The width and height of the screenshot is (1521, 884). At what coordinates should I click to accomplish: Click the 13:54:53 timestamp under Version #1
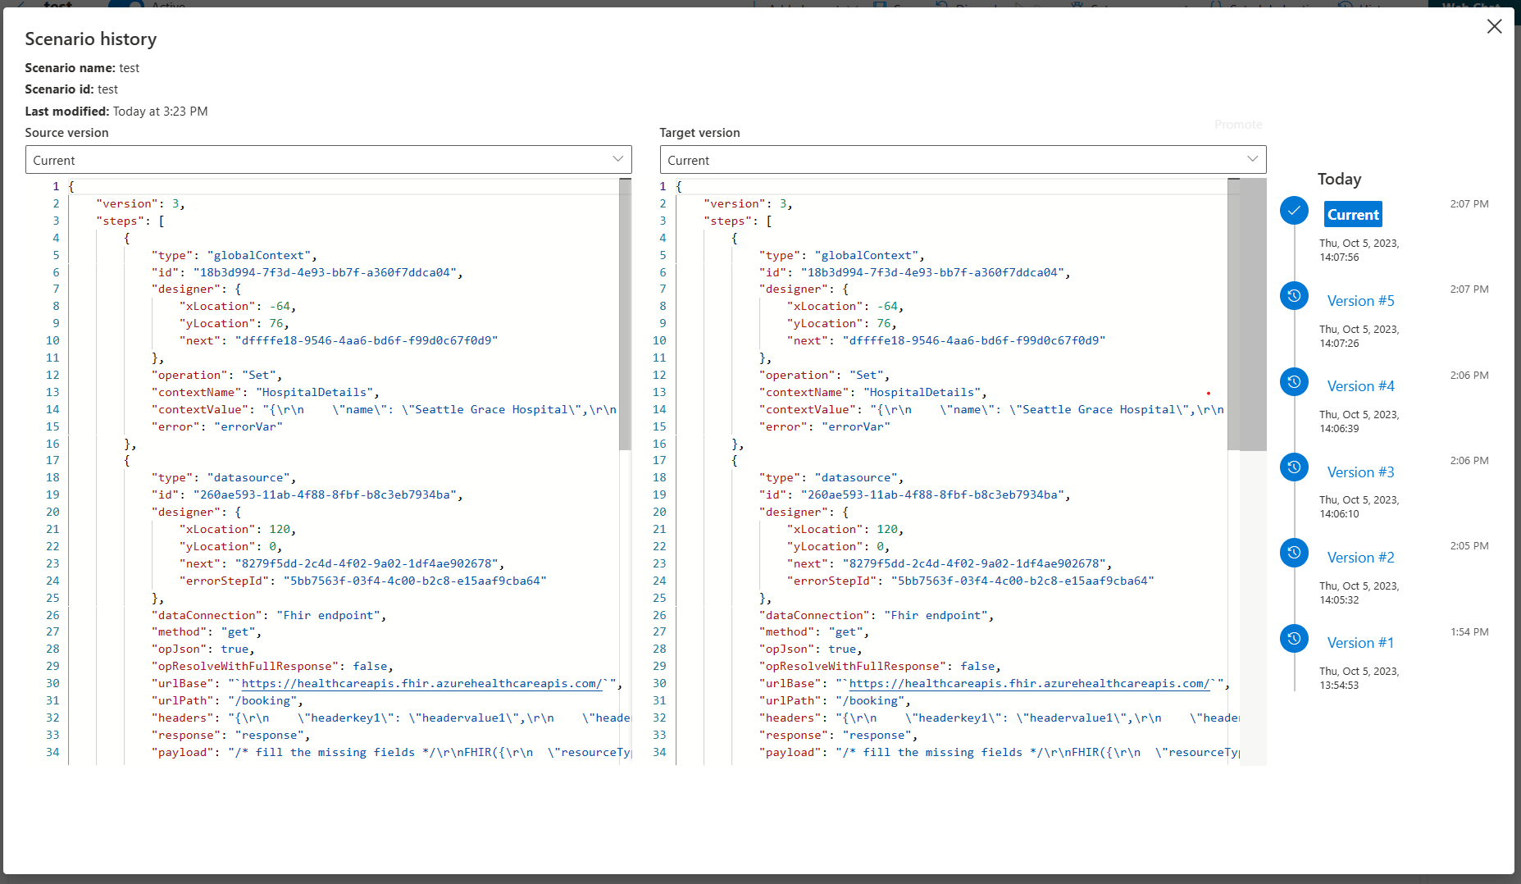coord(1339,686)
